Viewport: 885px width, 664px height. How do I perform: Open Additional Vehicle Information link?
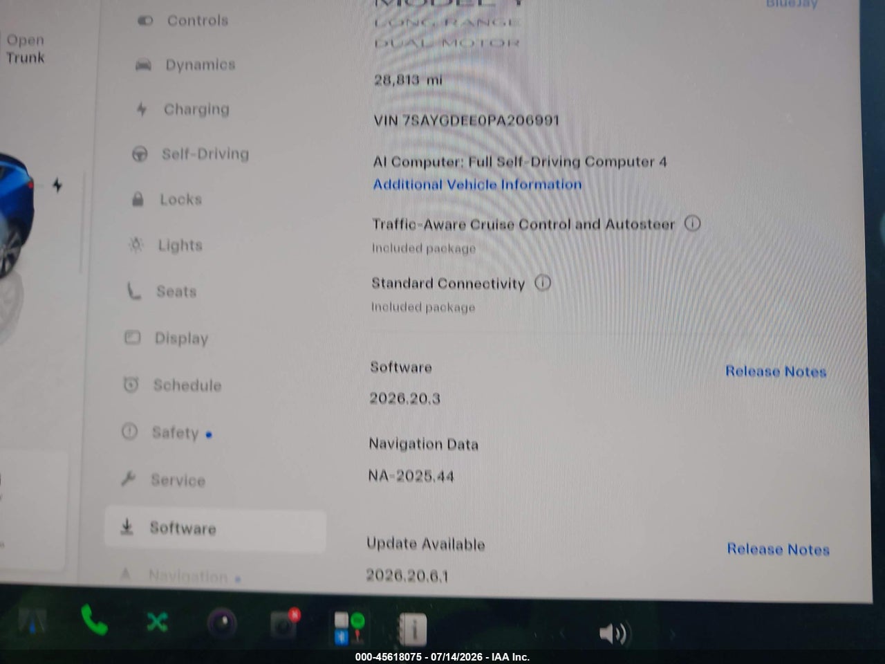(x=477, y=185)
